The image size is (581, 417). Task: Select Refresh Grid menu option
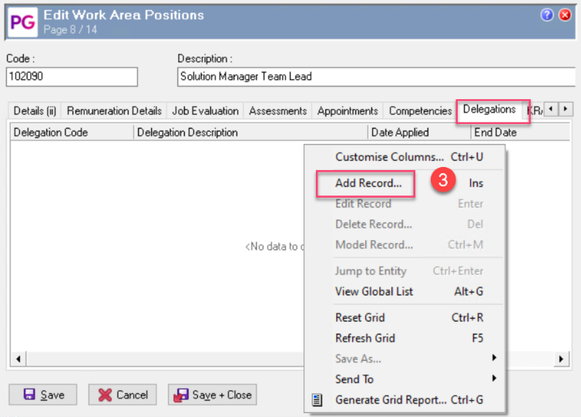click(x=364, y=338)
